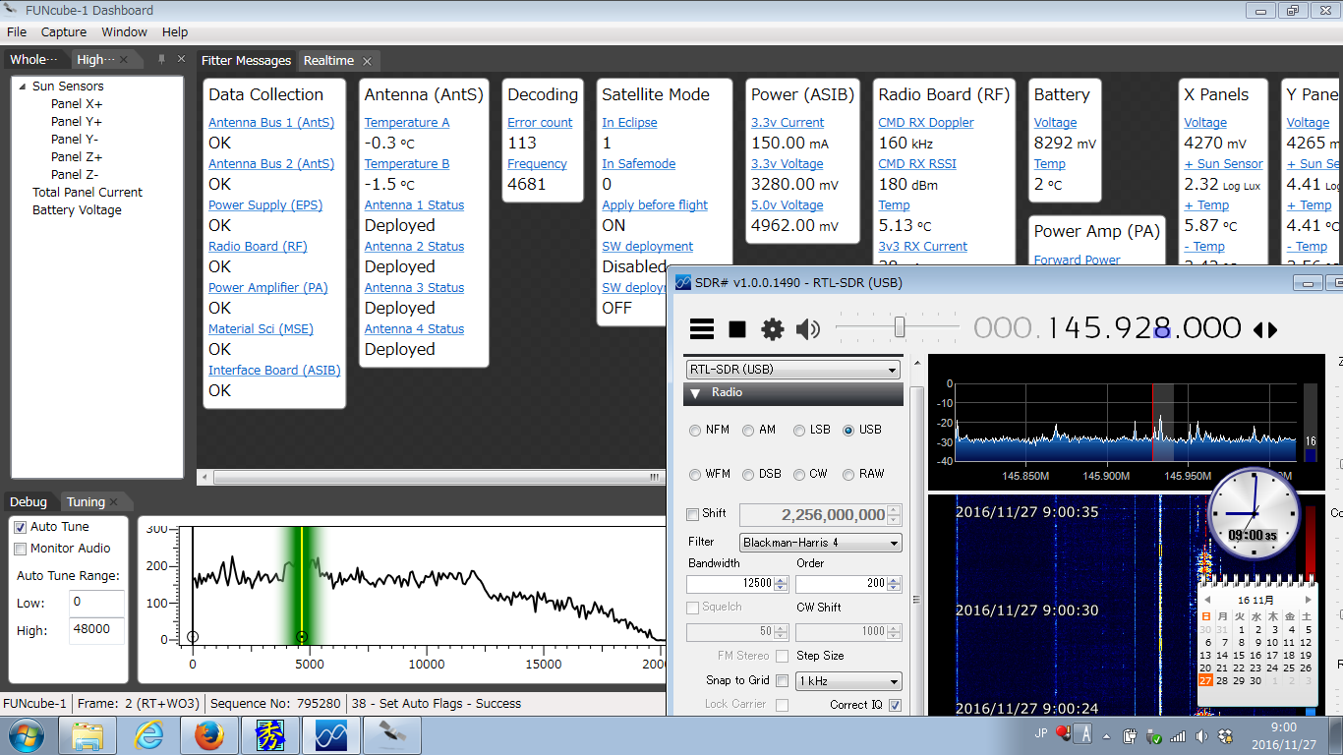The width and height of the screenshot is (1343, 755).
Task: Mute audio with the speaker icon
Action: pos(808,329)
